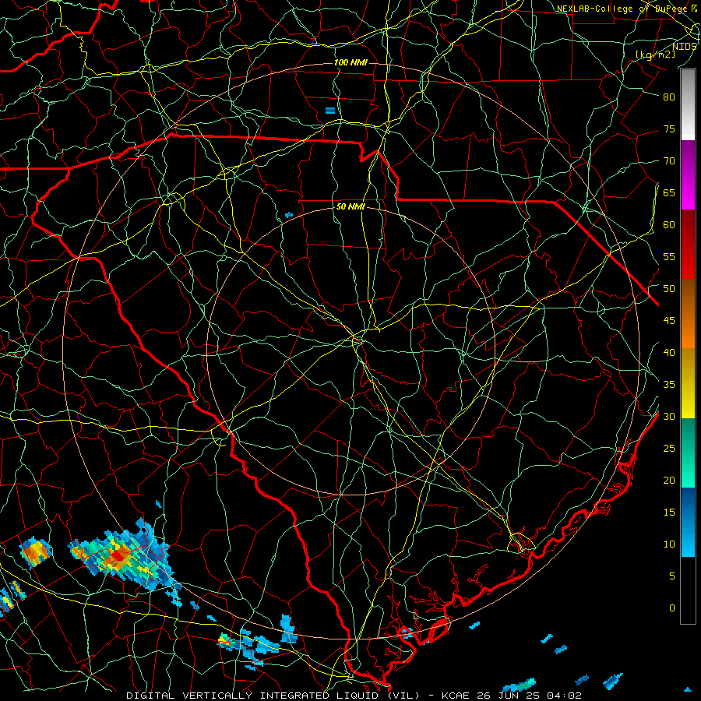The image size is (701, 701).
Task: Click the 65 value on color scale
Action: point(669,193)
